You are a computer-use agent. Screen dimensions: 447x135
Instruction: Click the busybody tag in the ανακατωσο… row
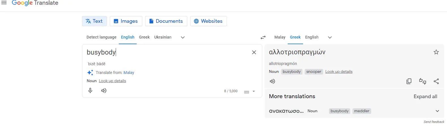point(339,111)
